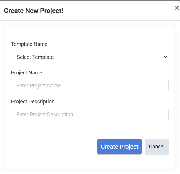
Task: Cancel the new project form
Action: pyautogui.click(x=156, y=147)
